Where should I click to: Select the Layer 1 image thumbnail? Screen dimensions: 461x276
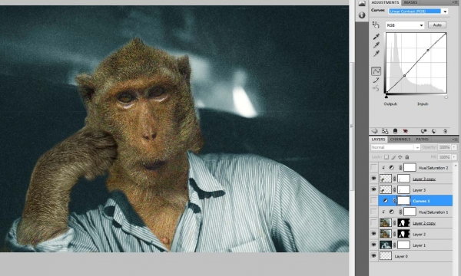click(386, 245)
